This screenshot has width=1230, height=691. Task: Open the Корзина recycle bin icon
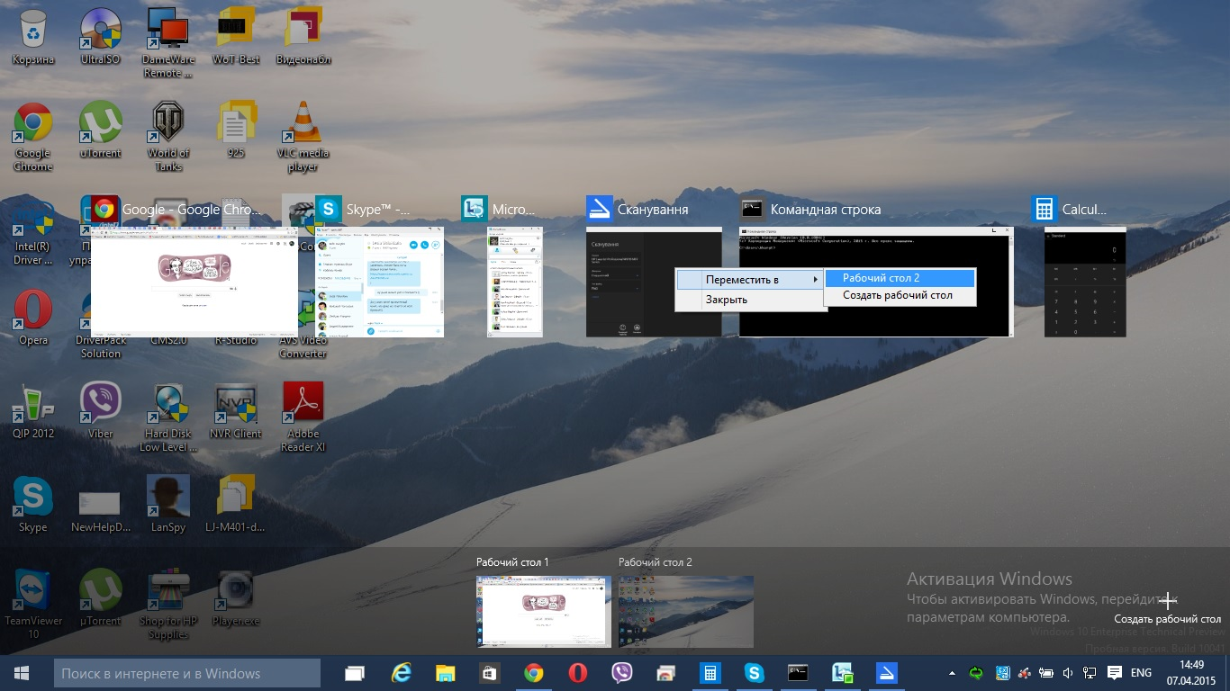[x=33, y=37]
